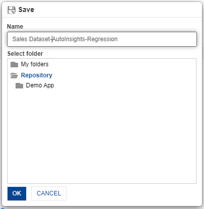Click the Save title text
Image resolution: width=204 pixels, height=209 pixels.
pos(26,10)
